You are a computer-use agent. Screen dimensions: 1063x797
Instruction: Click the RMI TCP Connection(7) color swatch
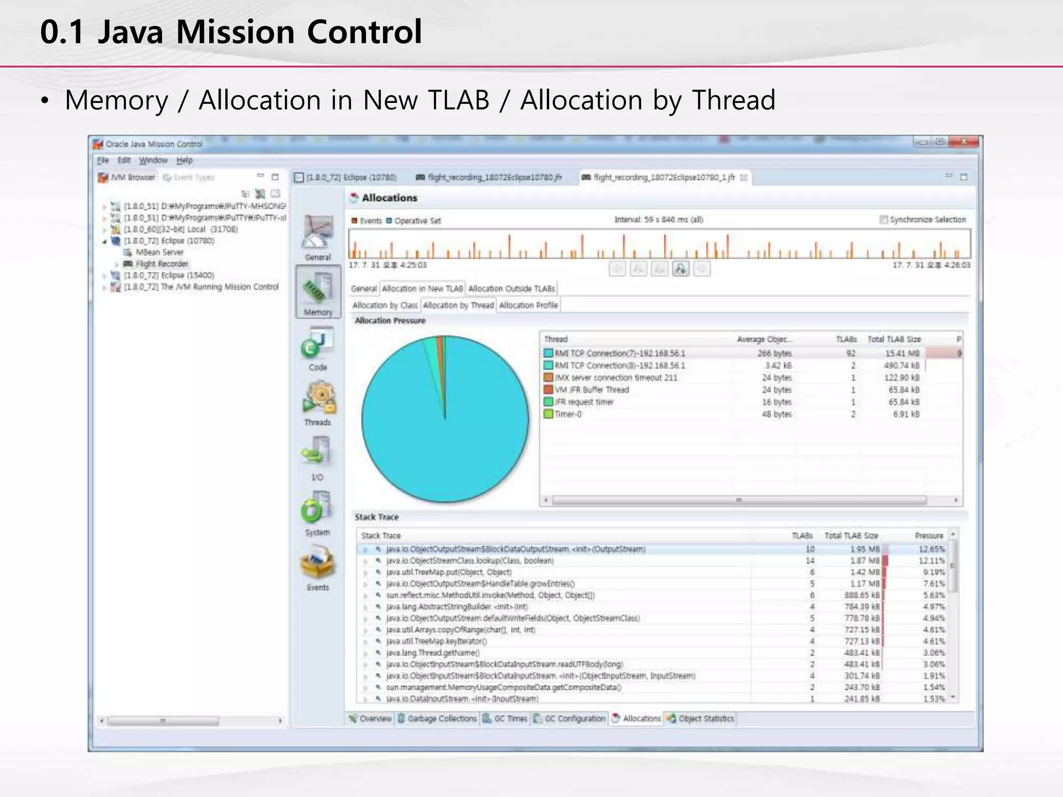coord(548,353)
